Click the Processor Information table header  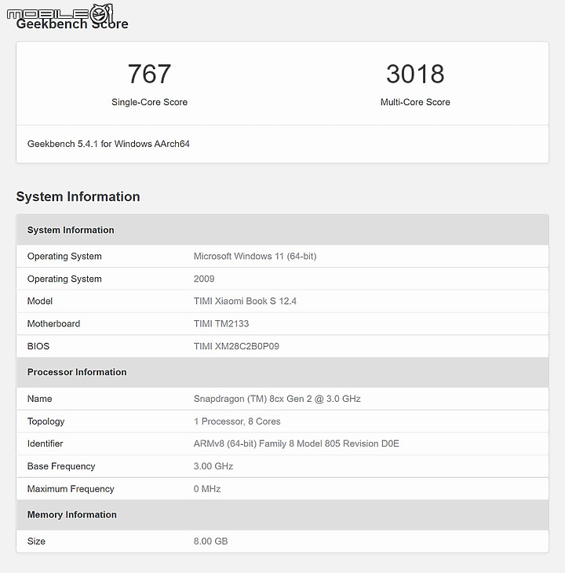click(282, 372)
